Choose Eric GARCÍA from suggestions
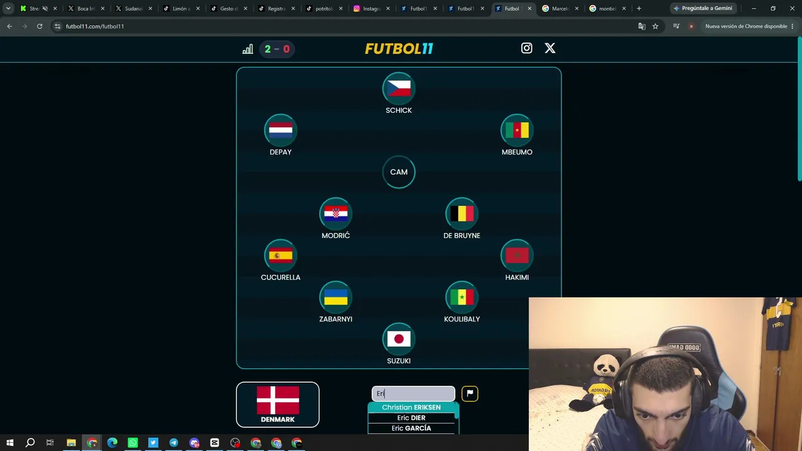 (x=412, y=428)
